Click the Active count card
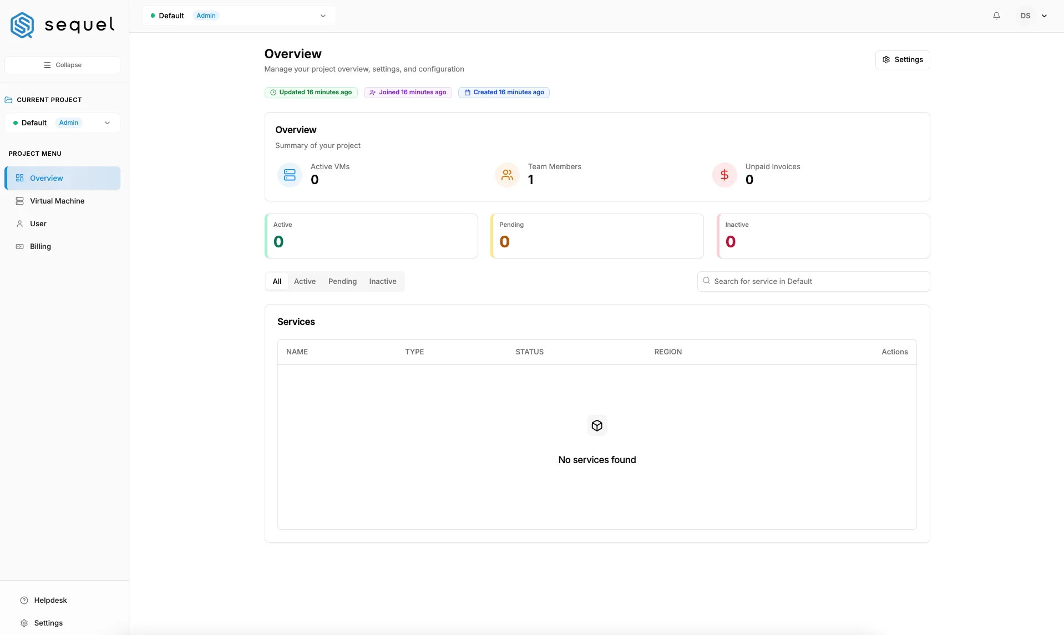Screen dimensions: 1064x635 371,236
